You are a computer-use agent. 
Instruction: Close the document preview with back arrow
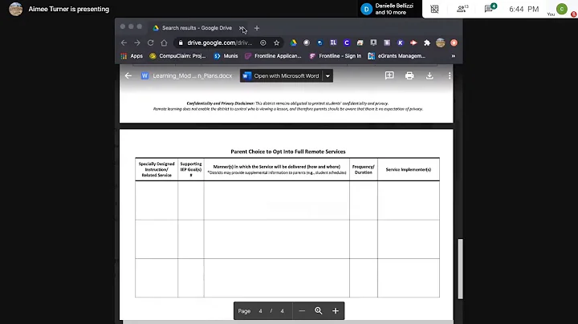coord(128,76)
